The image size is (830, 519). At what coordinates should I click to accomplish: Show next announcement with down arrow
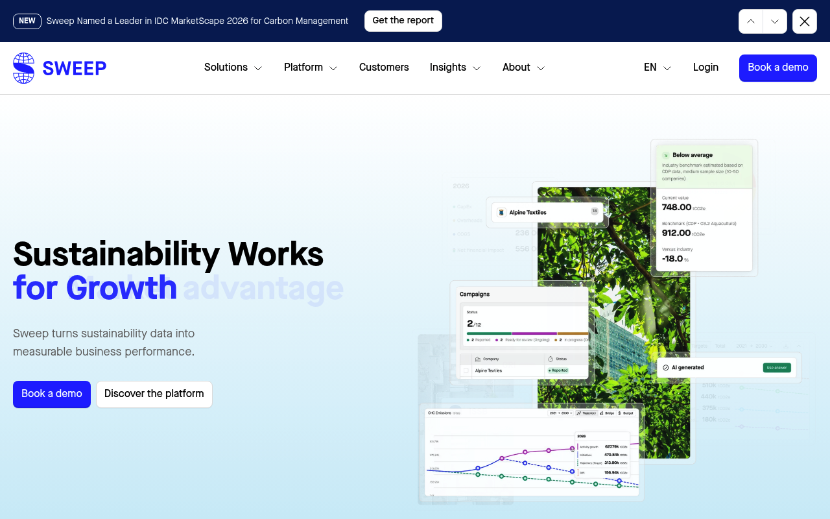coord(775,21)
